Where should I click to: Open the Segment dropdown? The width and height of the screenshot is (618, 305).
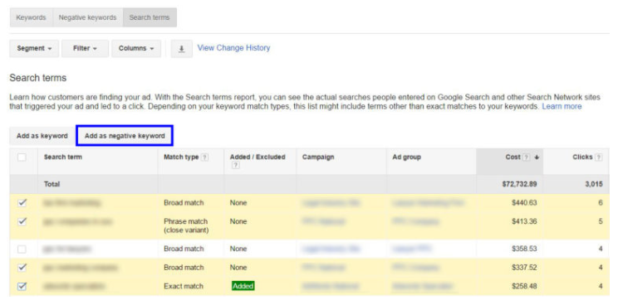coord(34,49)
